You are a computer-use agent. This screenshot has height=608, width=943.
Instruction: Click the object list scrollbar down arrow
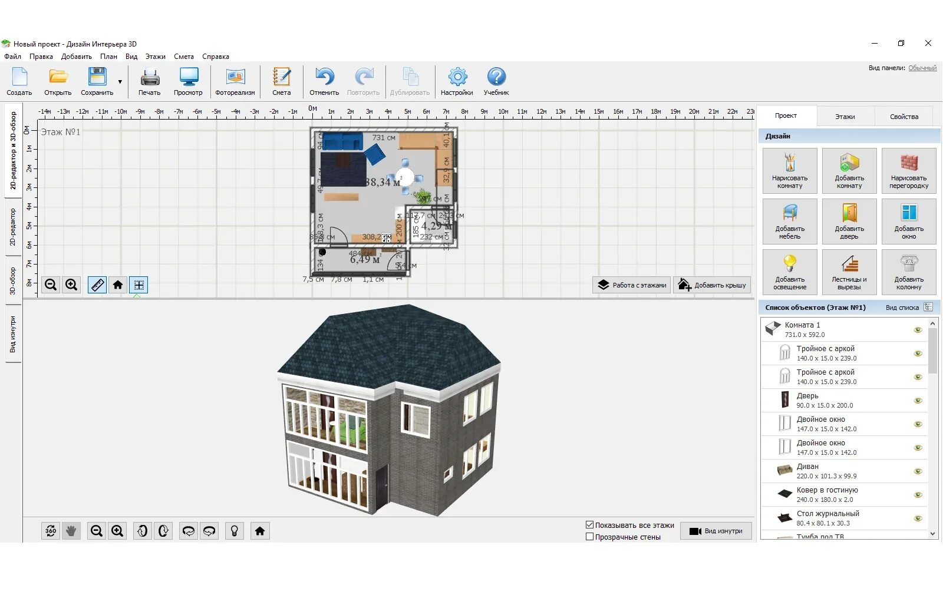[932, 534]
